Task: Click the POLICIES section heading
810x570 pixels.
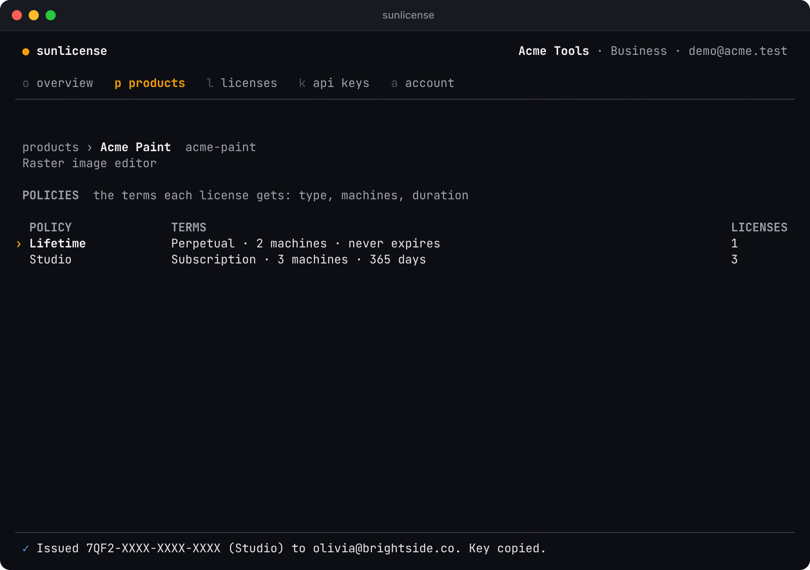Action: pyautogui.click(x=51, y=195)
